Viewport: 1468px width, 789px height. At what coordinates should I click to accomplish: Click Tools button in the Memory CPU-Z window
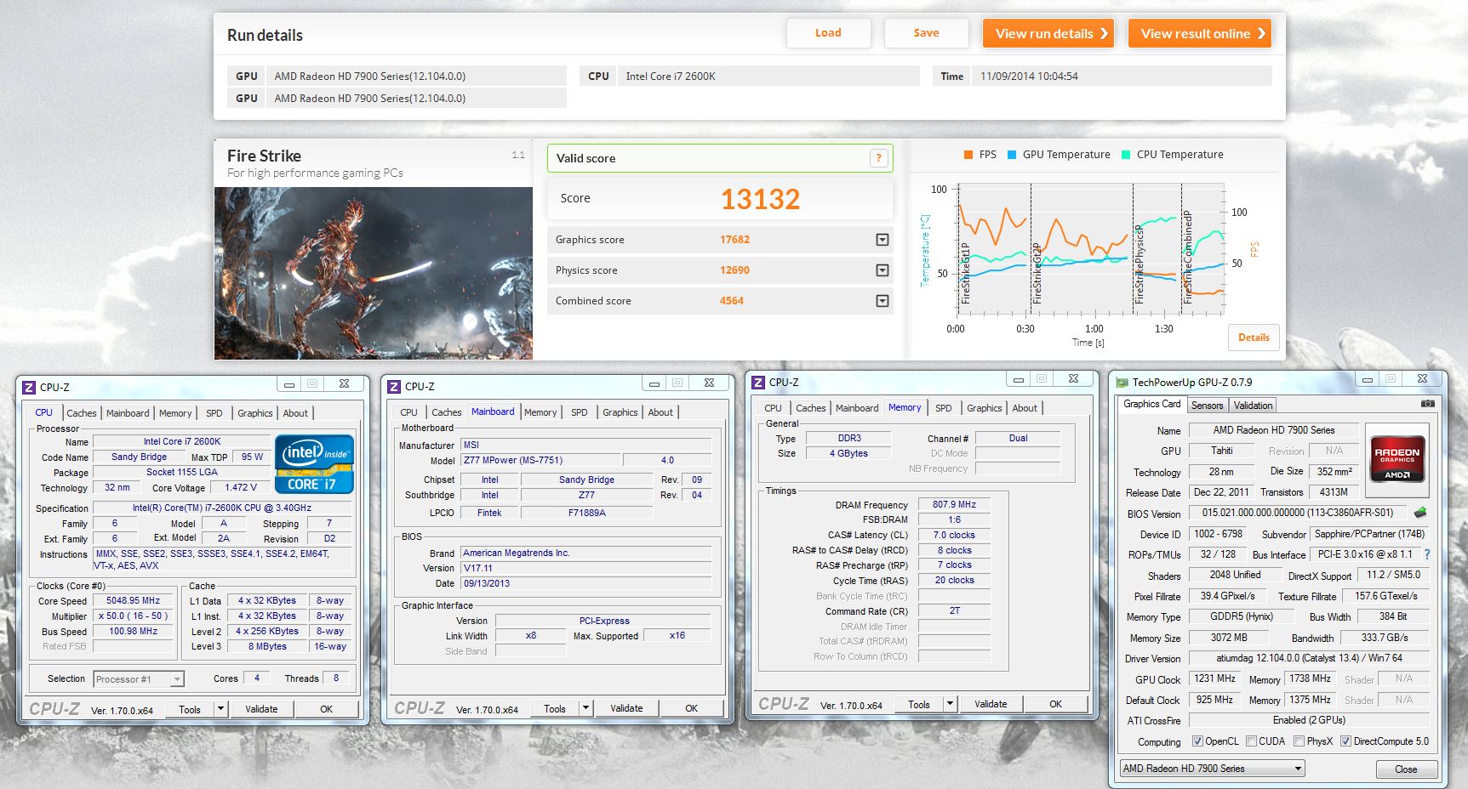point(919,704)
